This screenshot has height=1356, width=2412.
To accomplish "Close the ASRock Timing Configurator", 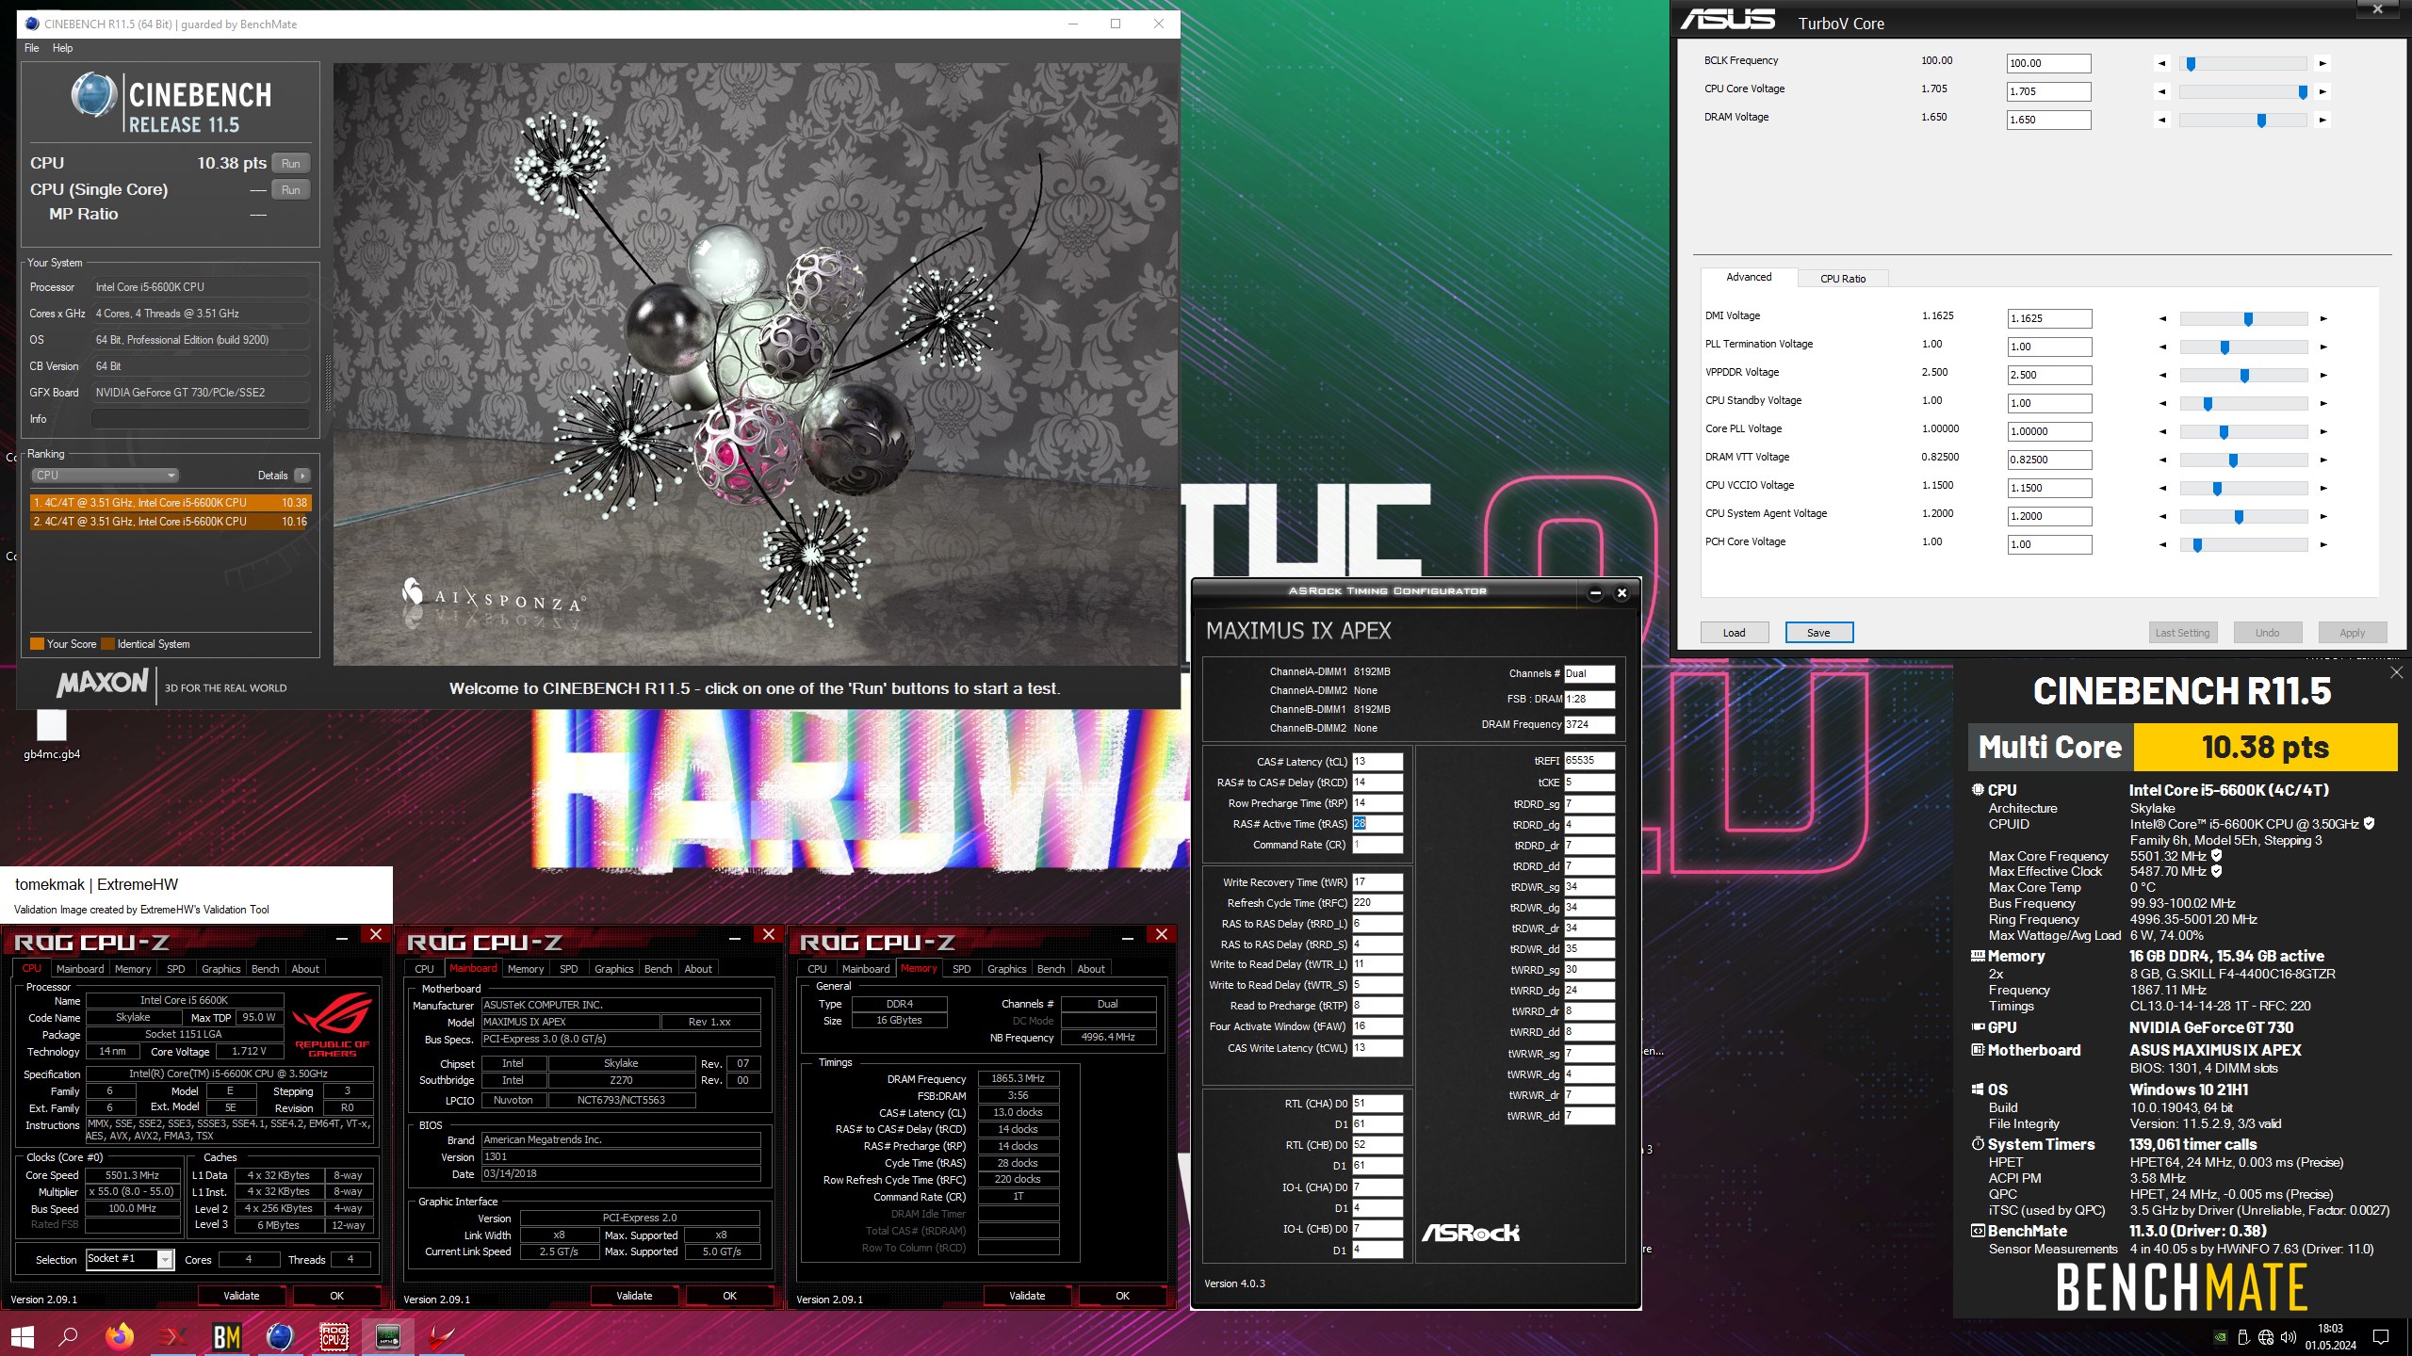I will tap(1622, 593).
